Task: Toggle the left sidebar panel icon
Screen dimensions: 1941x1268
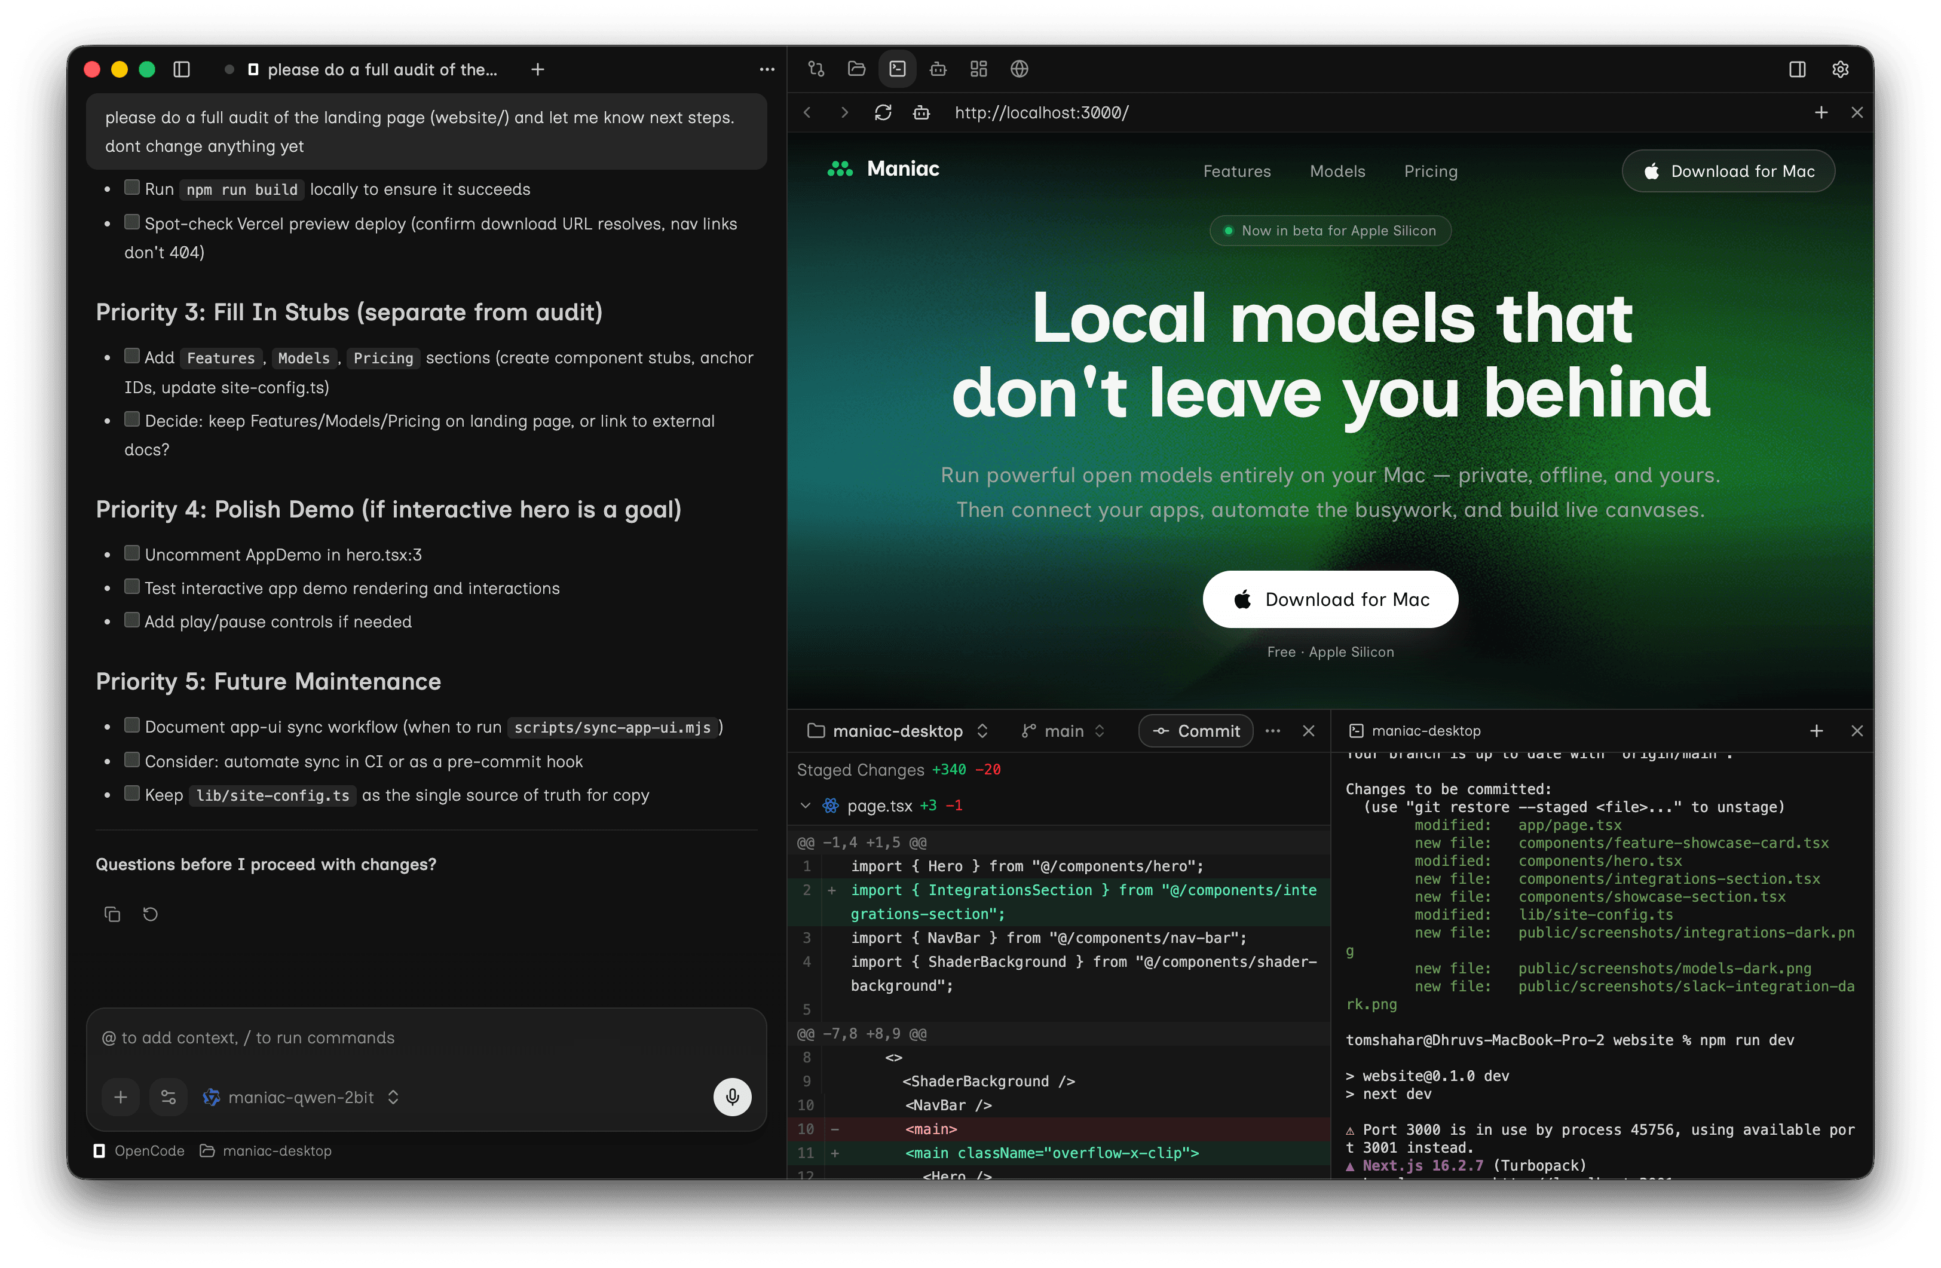Action: point(182,69)
